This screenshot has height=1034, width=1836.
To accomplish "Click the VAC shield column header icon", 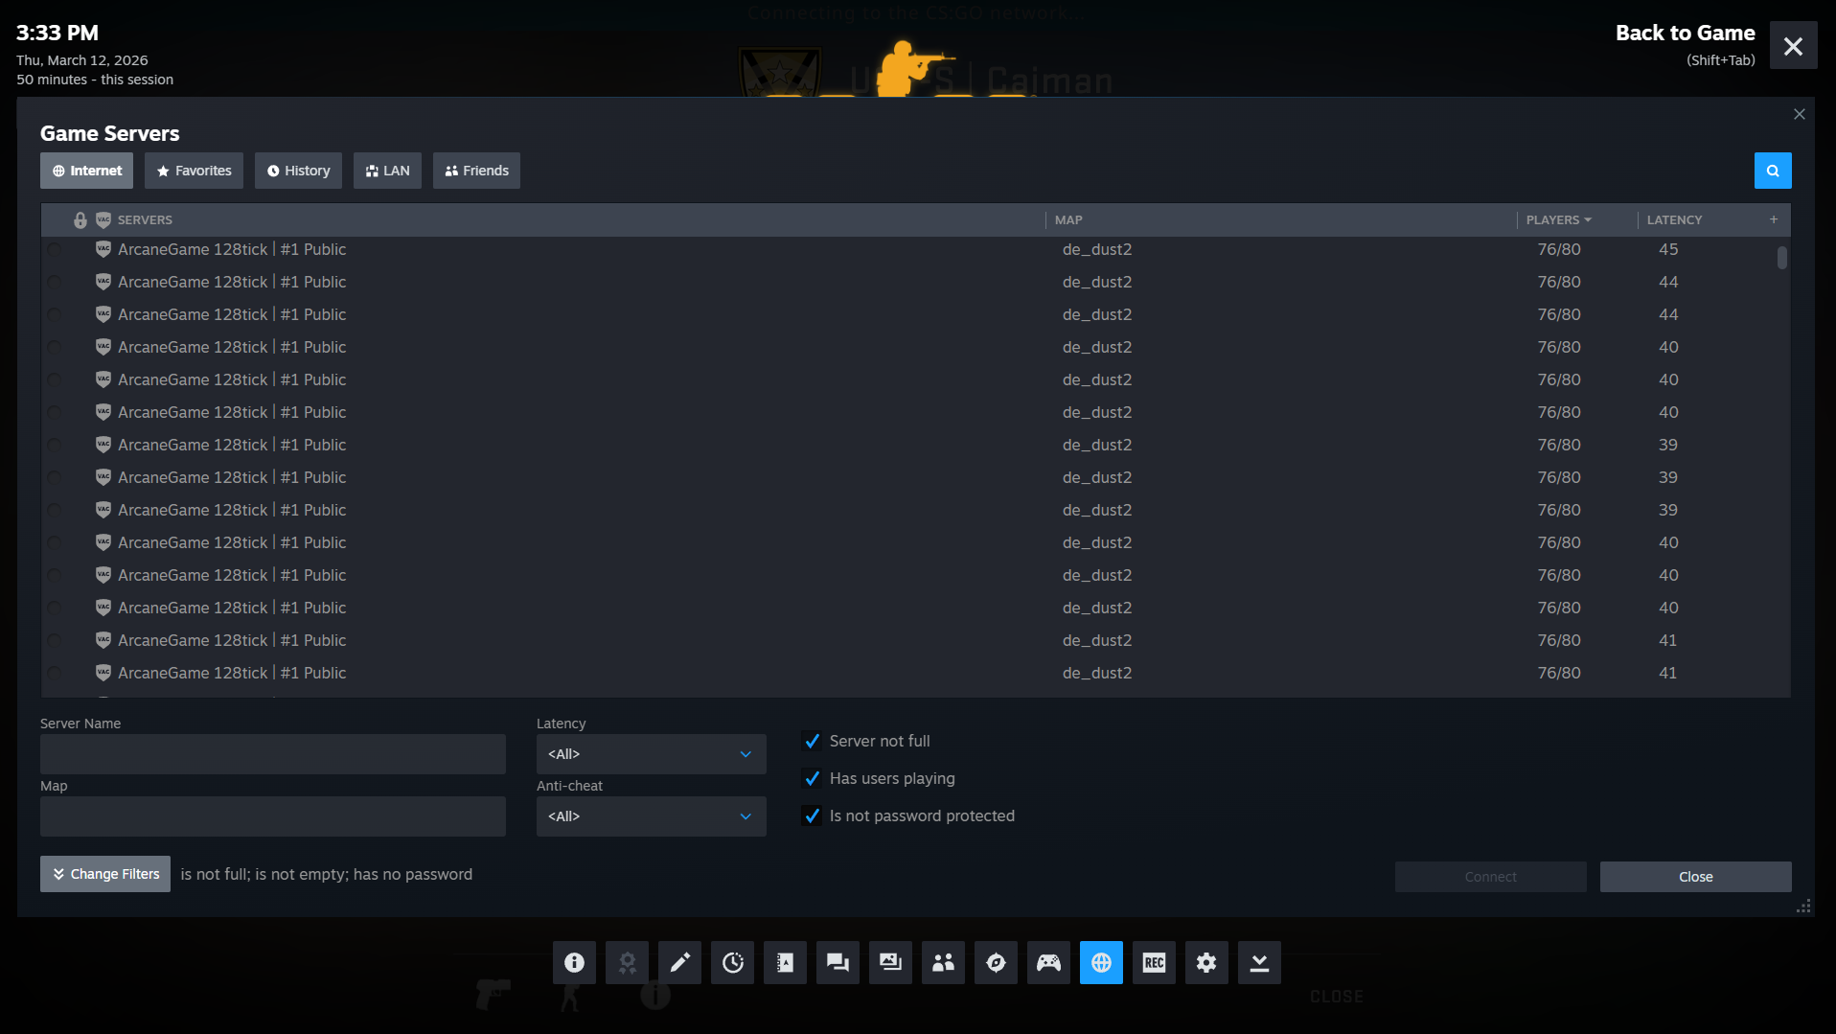I will click(x=103, y=220).
